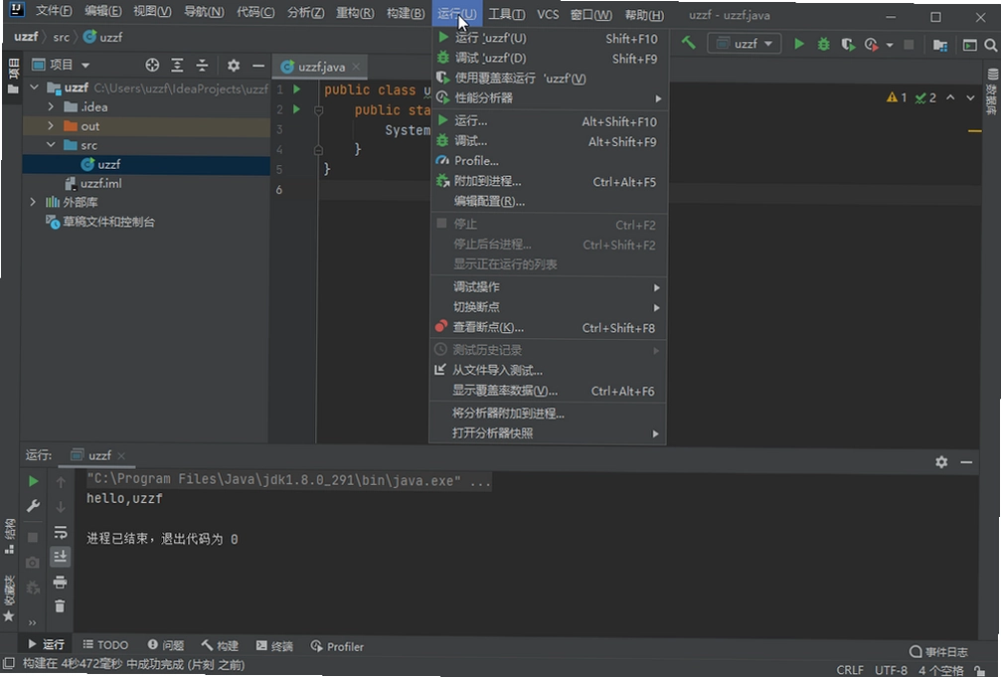Open the Profiler tool window tab
The image size is (1001, 677).
(337, 646)
